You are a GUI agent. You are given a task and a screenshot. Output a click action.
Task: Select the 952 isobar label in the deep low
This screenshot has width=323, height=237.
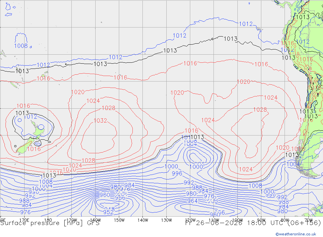pos(108,212)
